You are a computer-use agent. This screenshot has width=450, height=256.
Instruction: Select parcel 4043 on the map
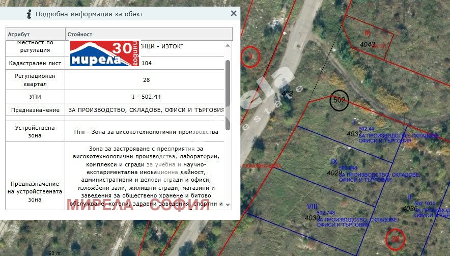(367, 45)
